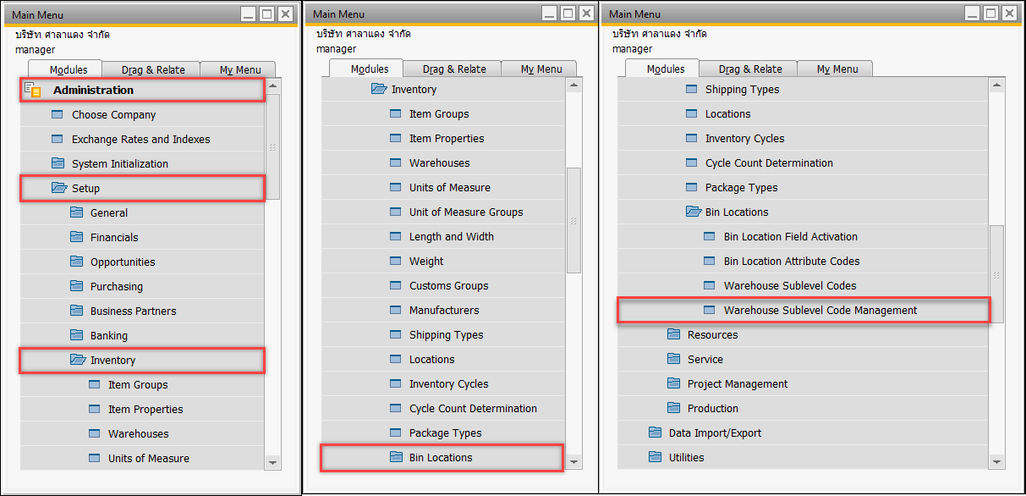Open Cycle Count Determination in right window
Screen dimensions: 1026x496
[x=802, y=163]
